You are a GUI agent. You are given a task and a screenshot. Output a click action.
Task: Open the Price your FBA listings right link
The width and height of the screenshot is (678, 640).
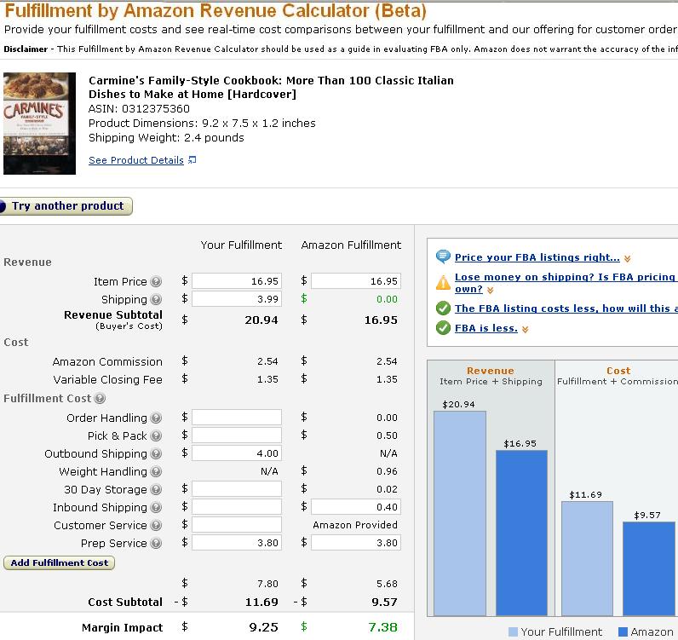click(x=537, y=257)
